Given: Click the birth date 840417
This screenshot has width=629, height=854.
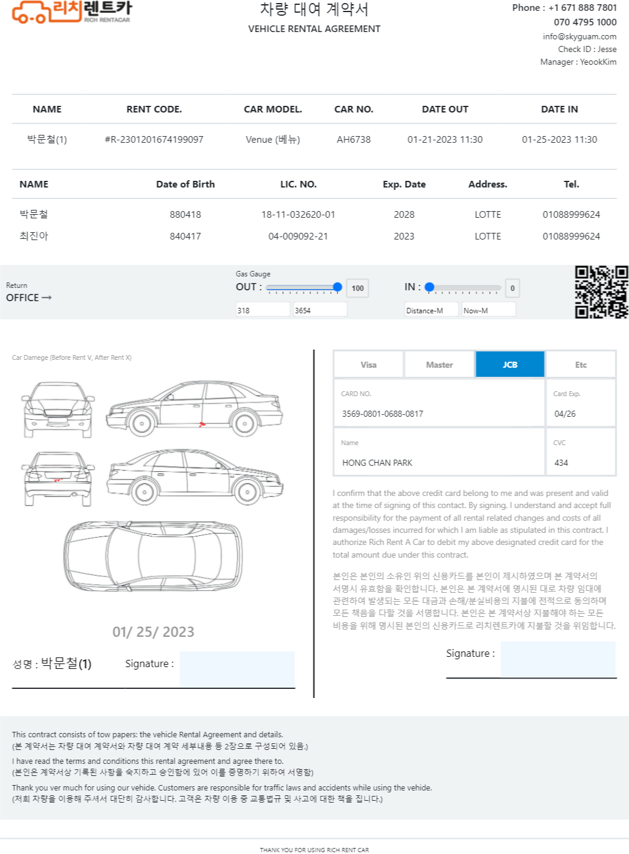Looking at the screenshot, I should 185,236.
